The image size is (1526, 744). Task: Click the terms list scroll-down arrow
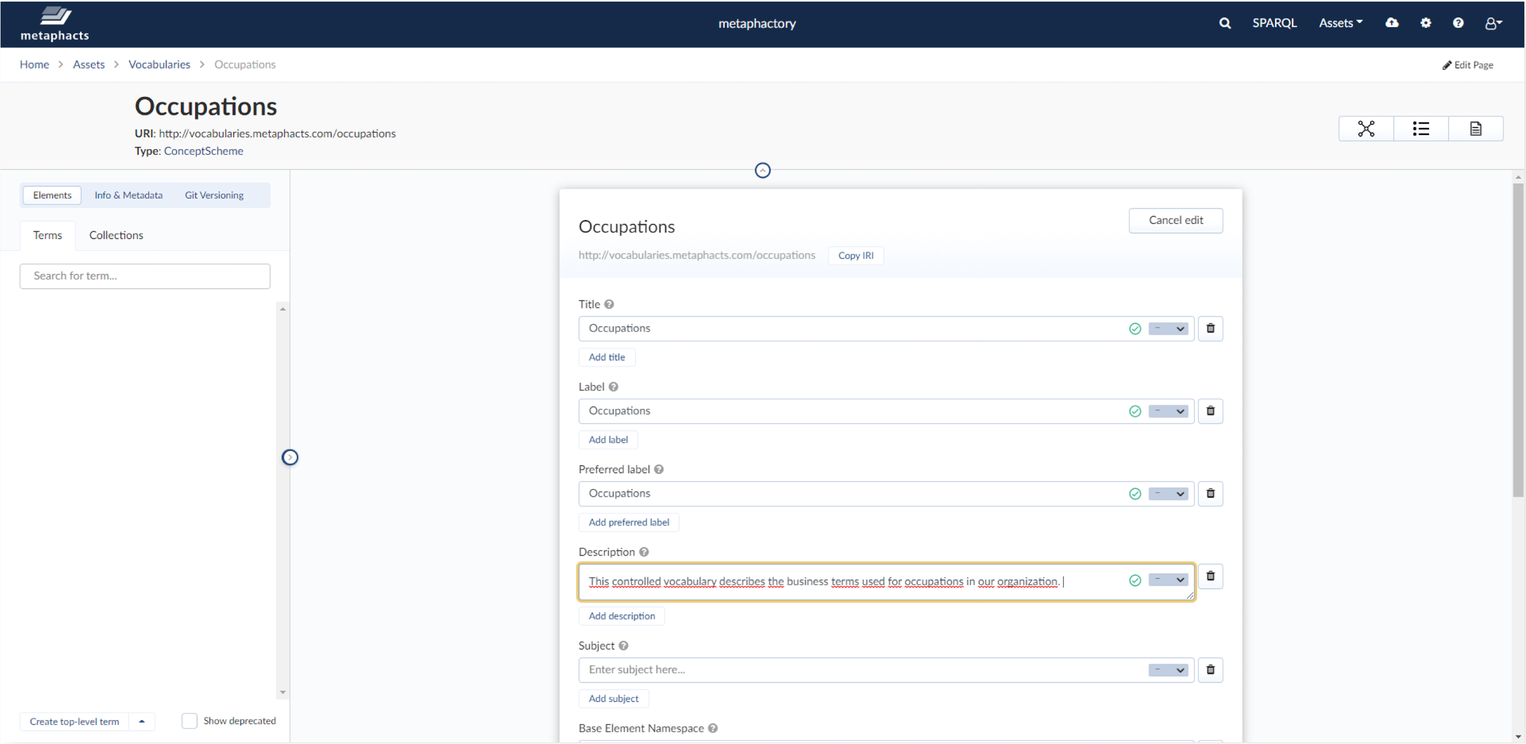(283, 692)
